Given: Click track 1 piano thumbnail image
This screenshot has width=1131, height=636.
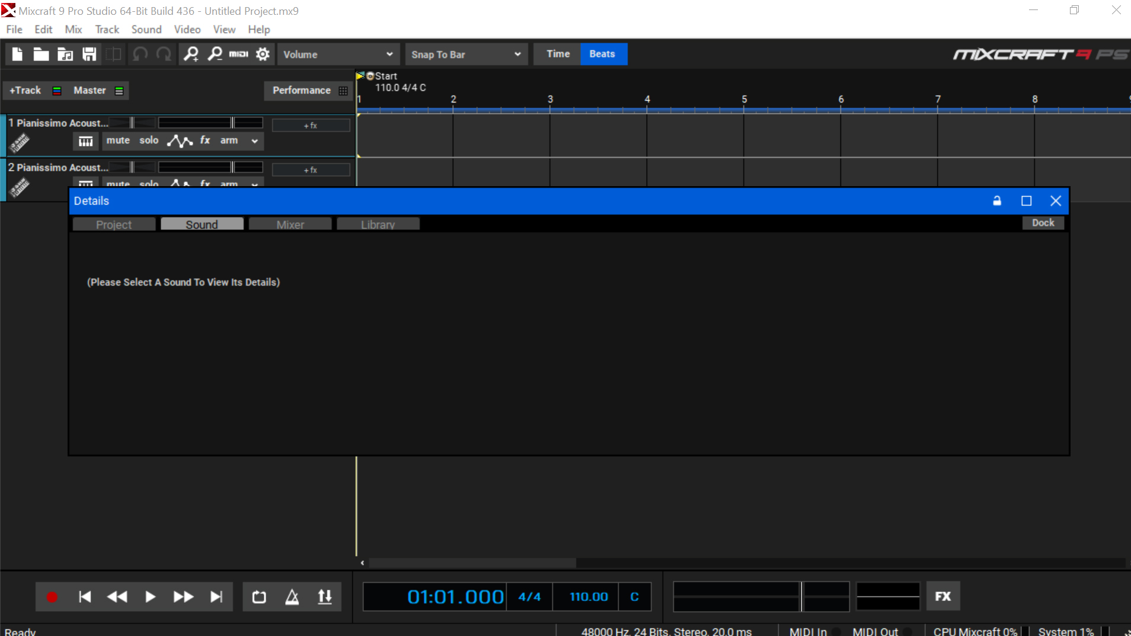Looking at the screenshot, I should [20, 142].
